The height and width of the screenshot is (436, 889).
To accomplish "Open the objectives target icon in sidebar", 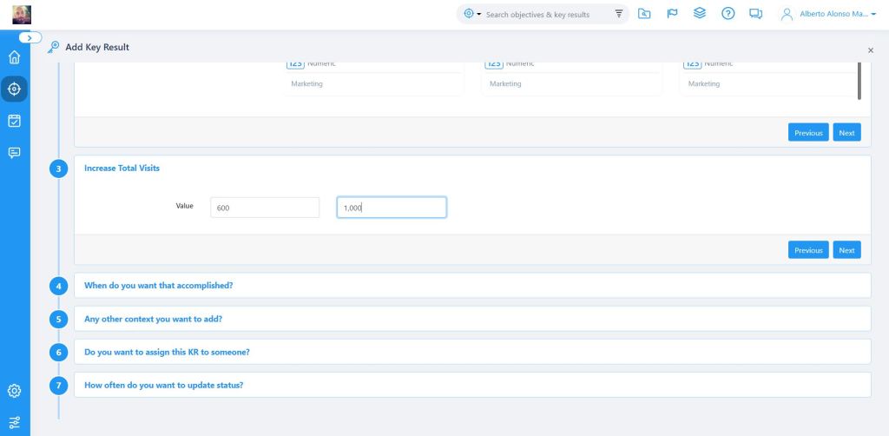I will [14, 89].
